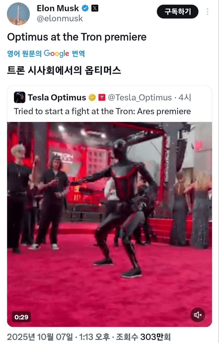Click the red Tesla affiliation logo badge
The height and width of the screenshot is (343, 219).
[102, 98]
